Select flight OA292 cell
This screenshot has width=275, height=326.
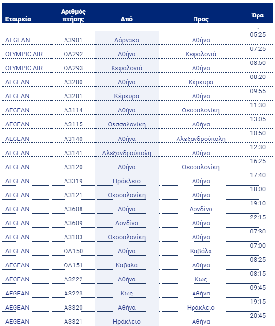click(73, 54)
